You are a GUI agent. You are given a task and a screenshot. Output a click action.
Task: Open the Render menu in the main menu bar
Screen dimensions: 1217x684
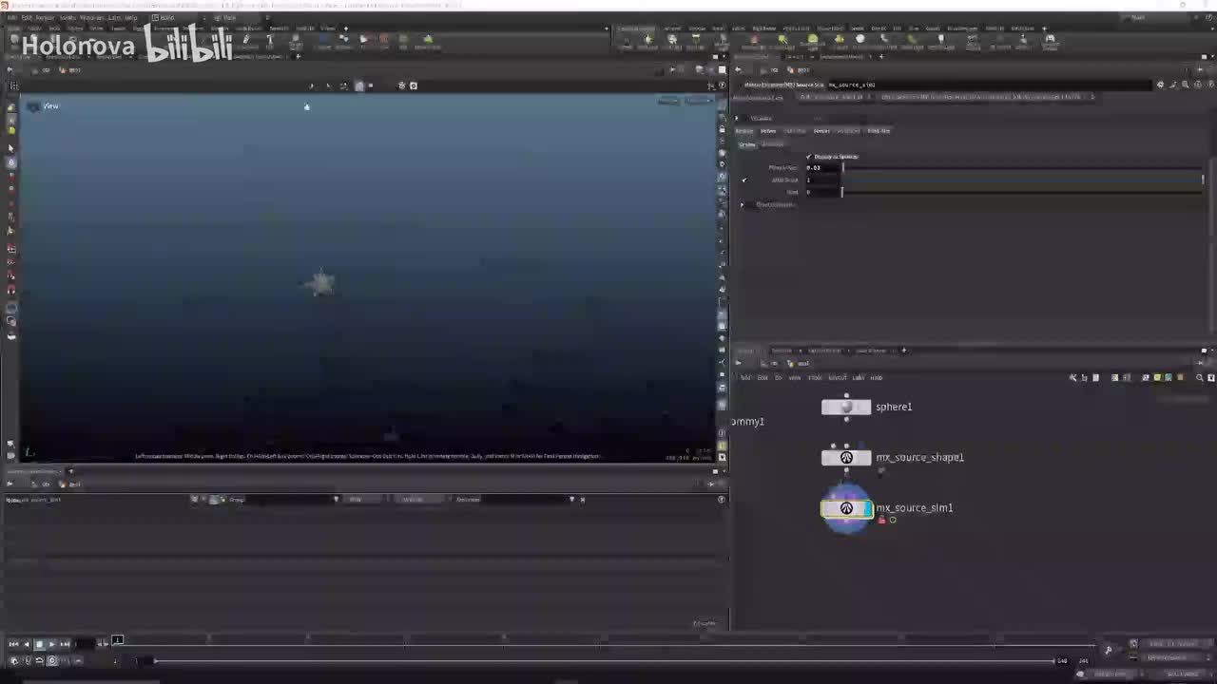pos(45,17)
